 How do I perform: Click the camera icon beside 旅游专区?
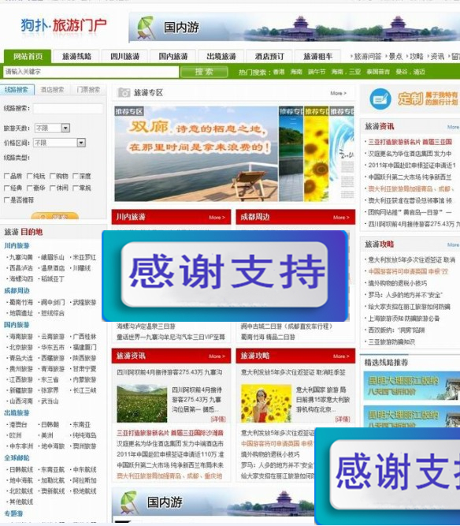click(x=124, y=92)
